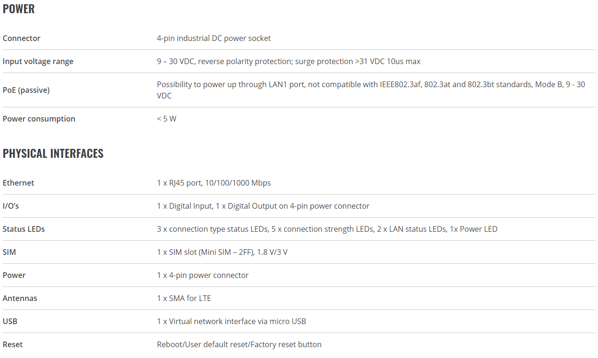Click the SMA for LTE text
The height and width of the screenshot is (358, 598).
click(184, 298)
